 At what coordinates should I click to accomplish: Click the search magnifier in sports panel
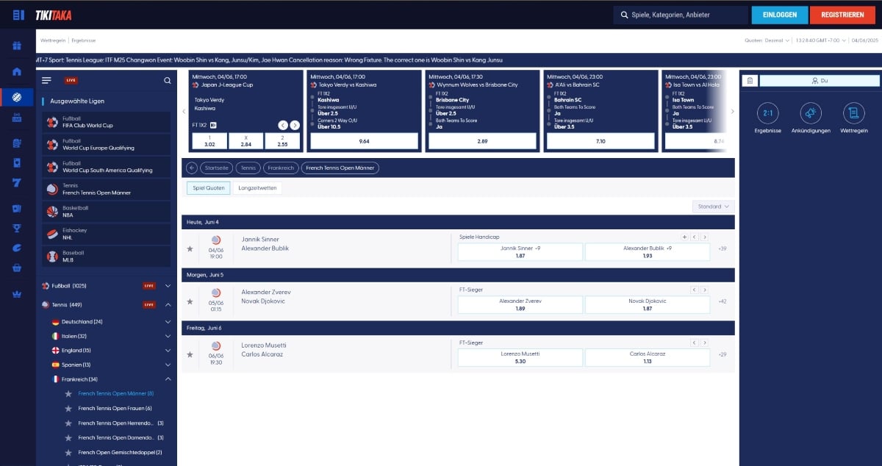[x=168, y=80]
